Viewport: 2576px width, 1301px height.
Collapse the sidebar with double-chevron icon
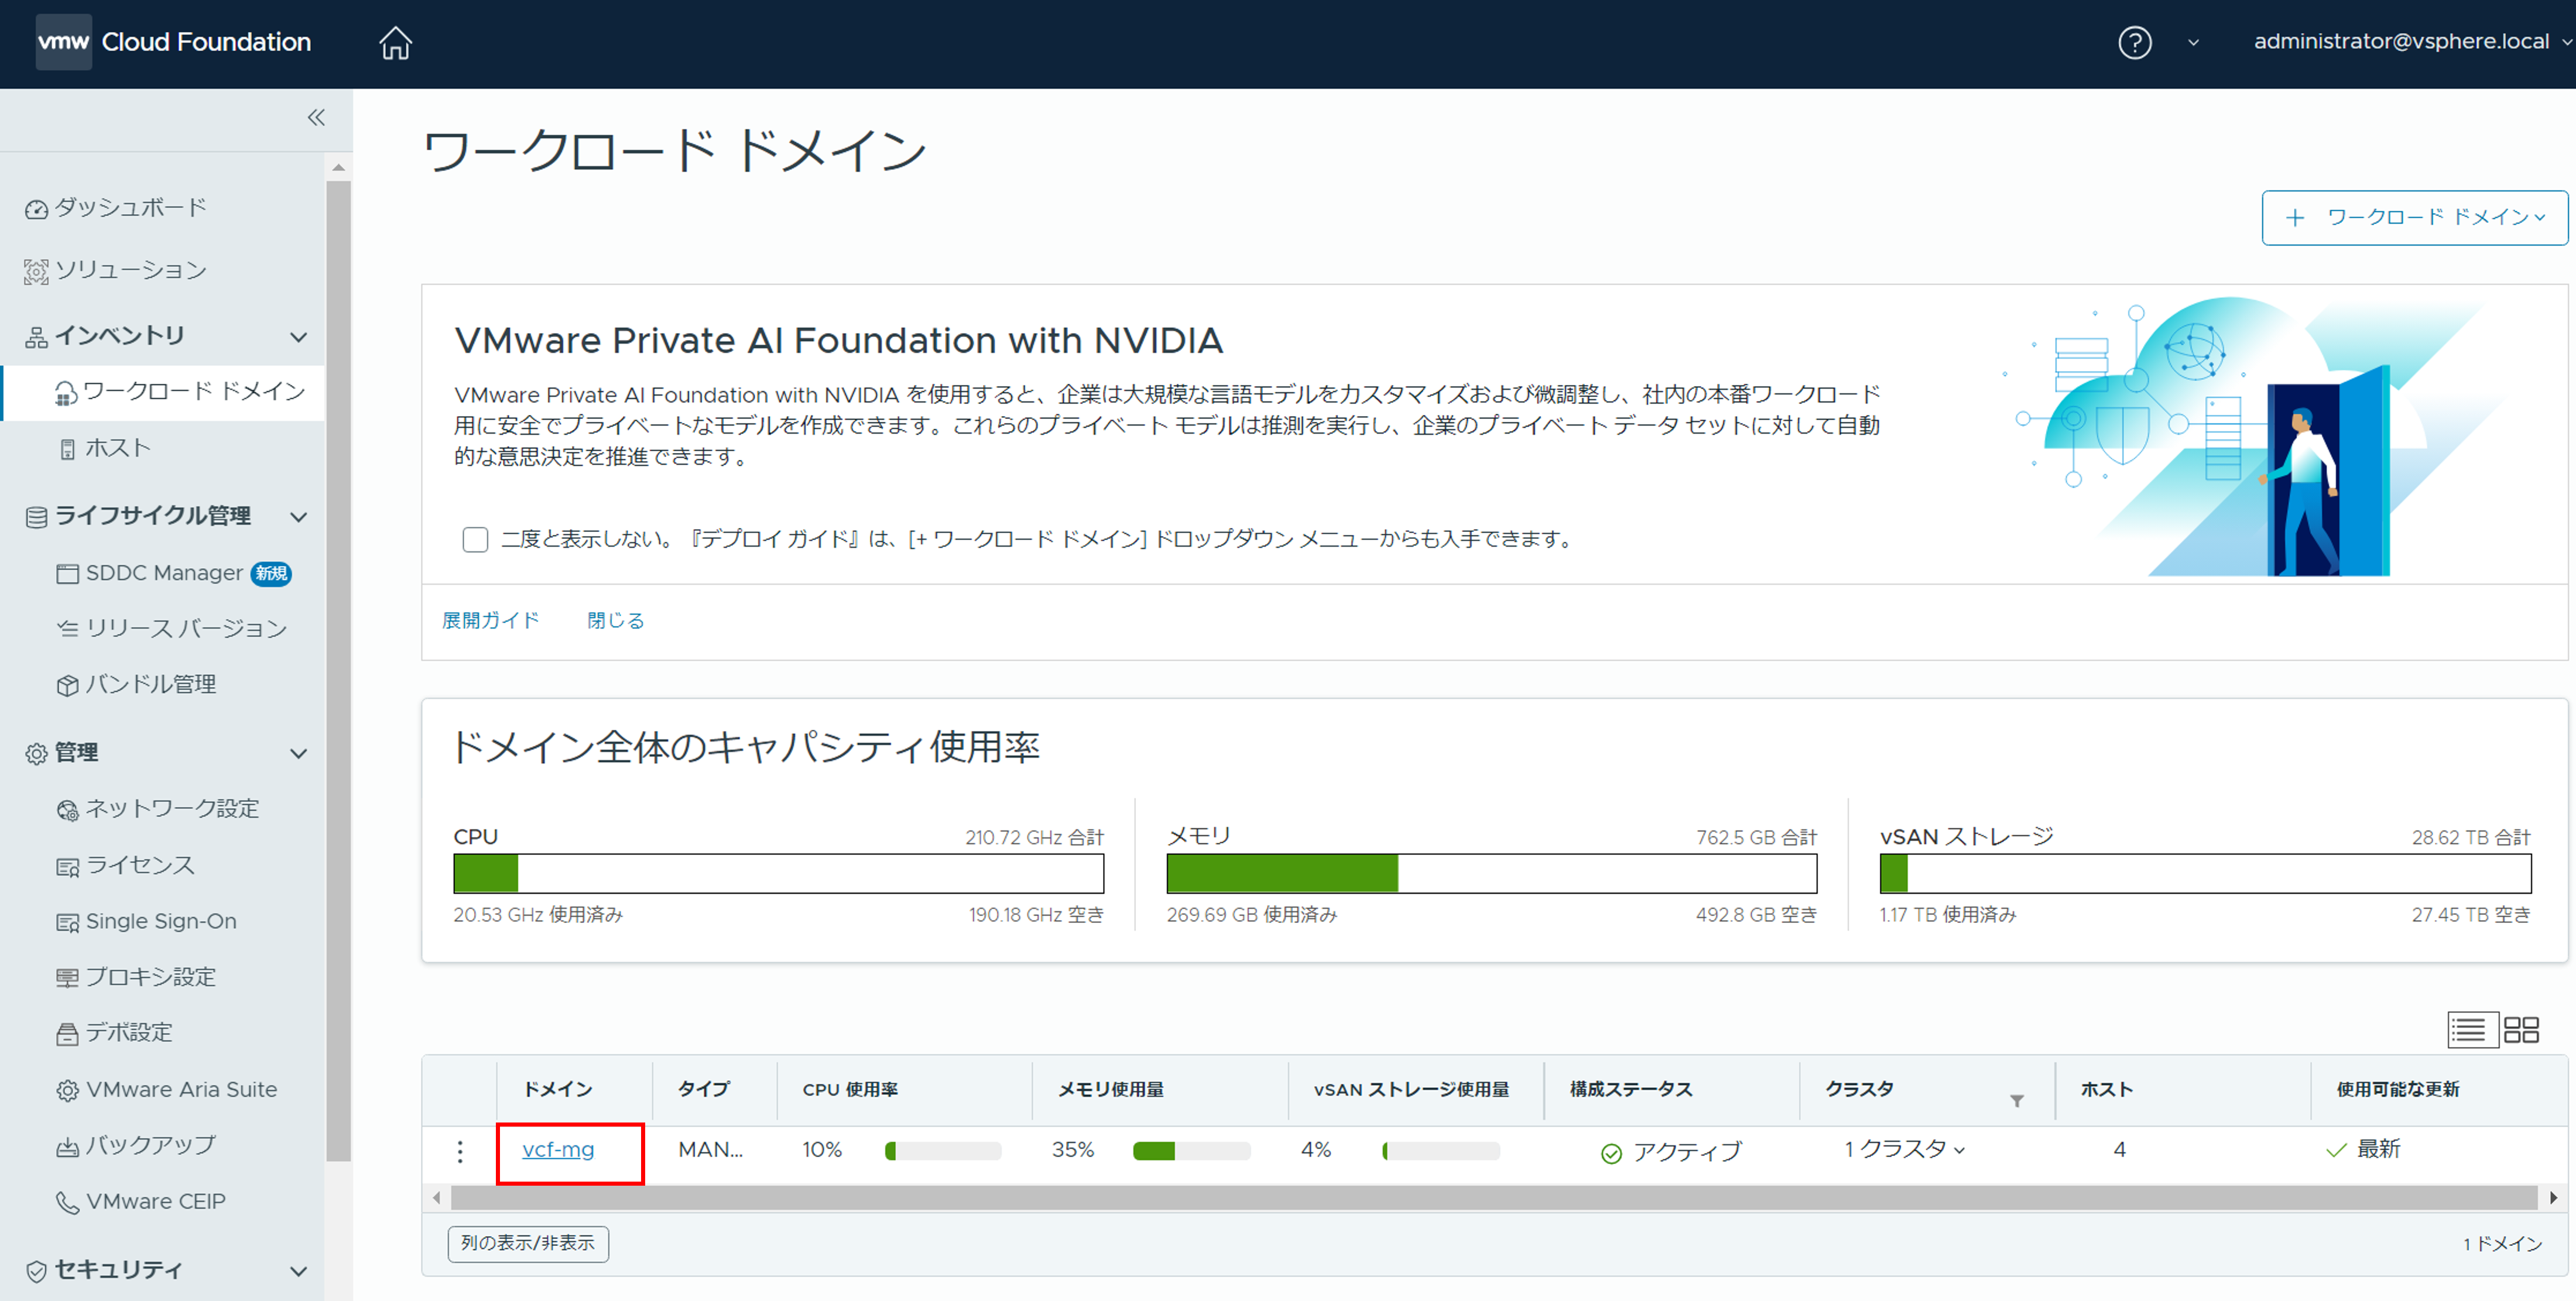[316, 118]
